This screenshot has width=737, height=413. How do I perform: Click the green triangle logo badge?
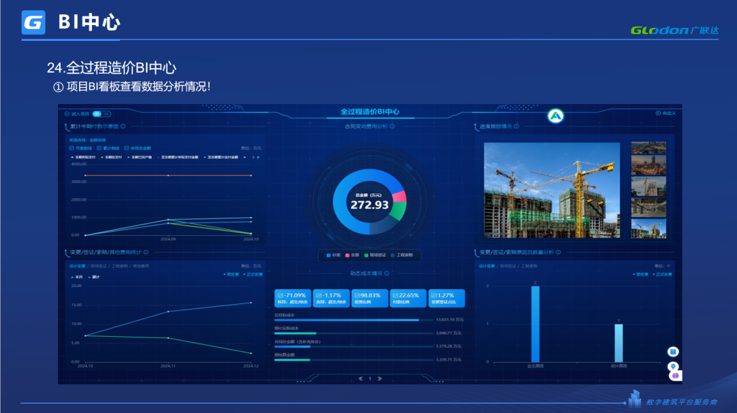[556, 116]
